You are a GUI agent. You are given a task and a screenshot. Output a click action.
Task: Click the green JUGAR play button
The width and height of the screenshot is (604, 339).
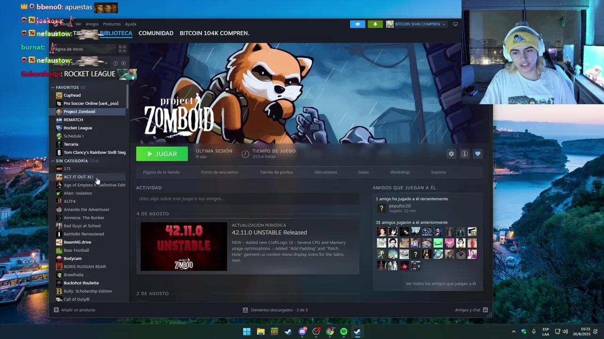[162, 154]
